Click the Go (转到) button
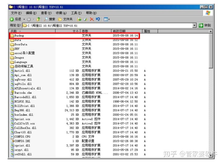 [205, 25]
